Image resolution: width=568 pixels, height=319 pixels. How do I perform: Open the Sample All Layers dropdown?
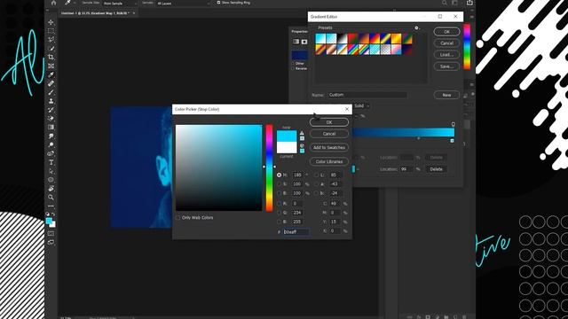pyautogui.click(x=184, y=4)
